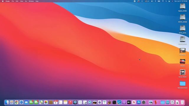Launch Music from the Dock
The height and width of the screenshot is (106, 189).
[70, 102]
